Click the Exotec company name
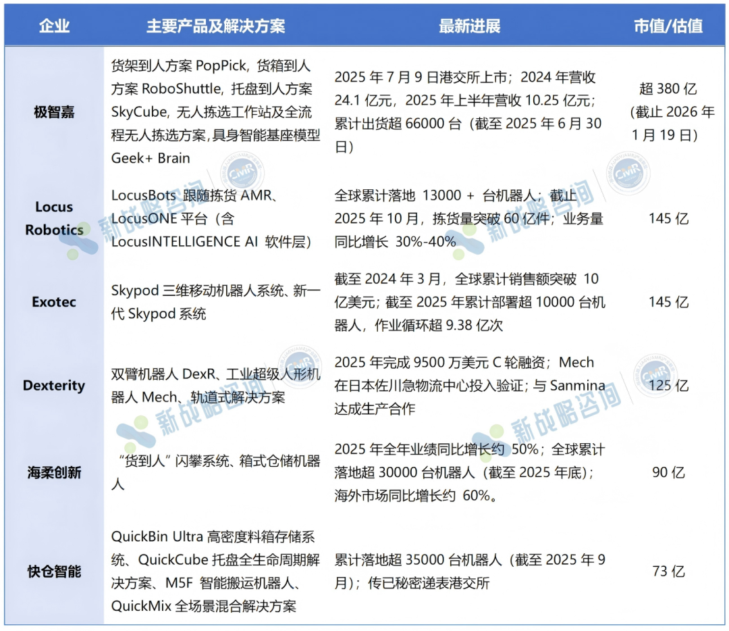Screen dimensions: 729x631 coord(54,302)
